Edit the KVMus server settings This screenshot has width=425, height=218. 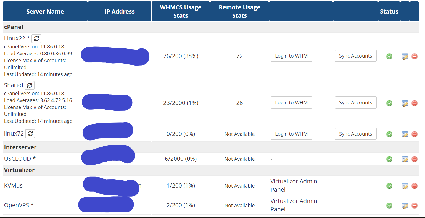(x=405, y=186)
